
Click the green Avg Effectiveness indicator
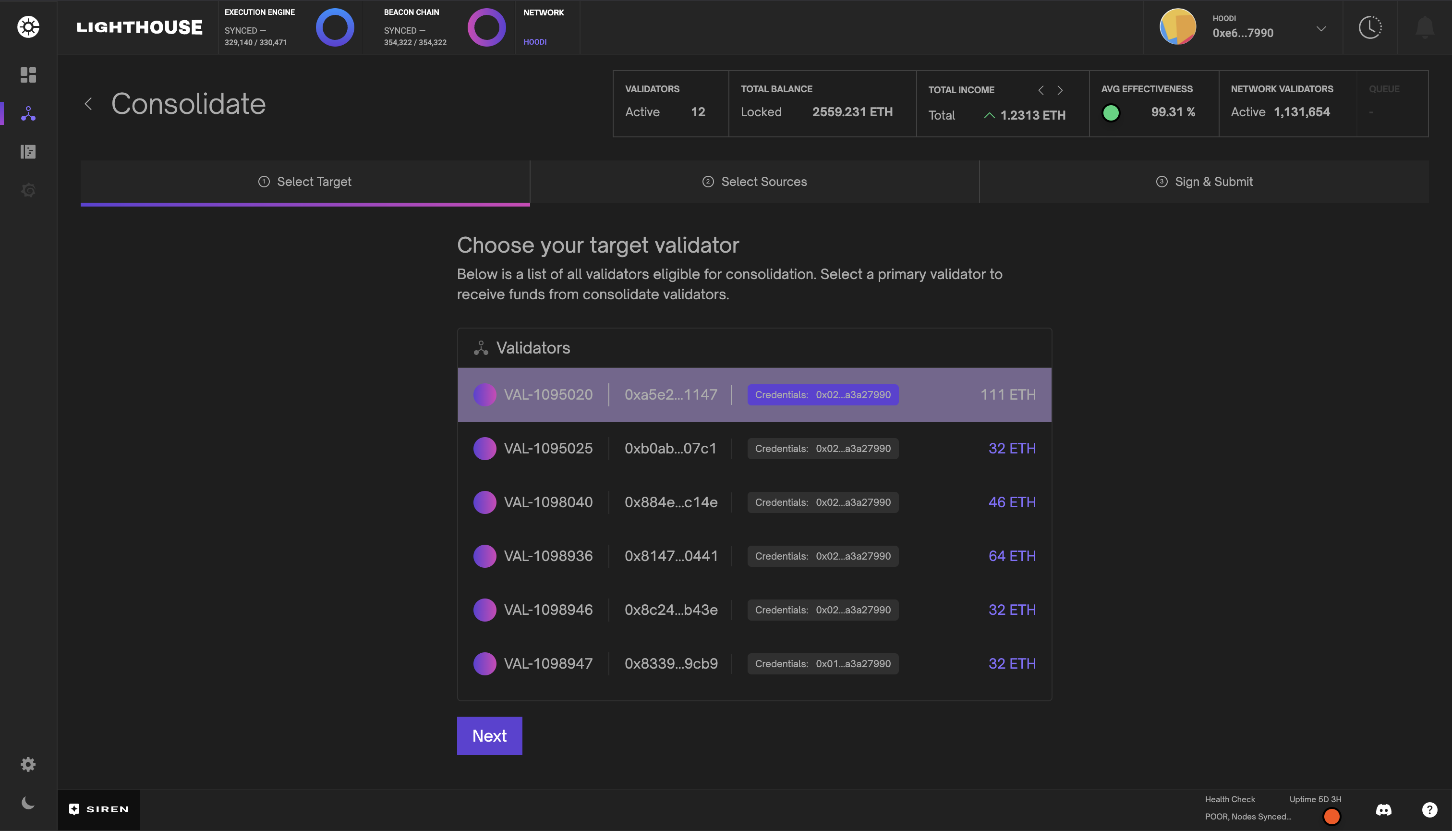point(1110,112)
